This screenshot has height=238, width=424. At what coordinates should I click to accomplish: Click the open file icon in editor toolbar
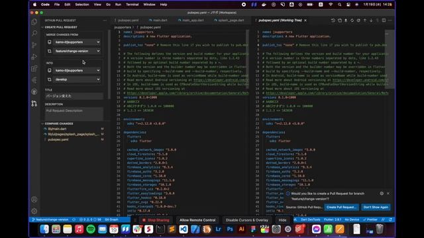[340, 20]
